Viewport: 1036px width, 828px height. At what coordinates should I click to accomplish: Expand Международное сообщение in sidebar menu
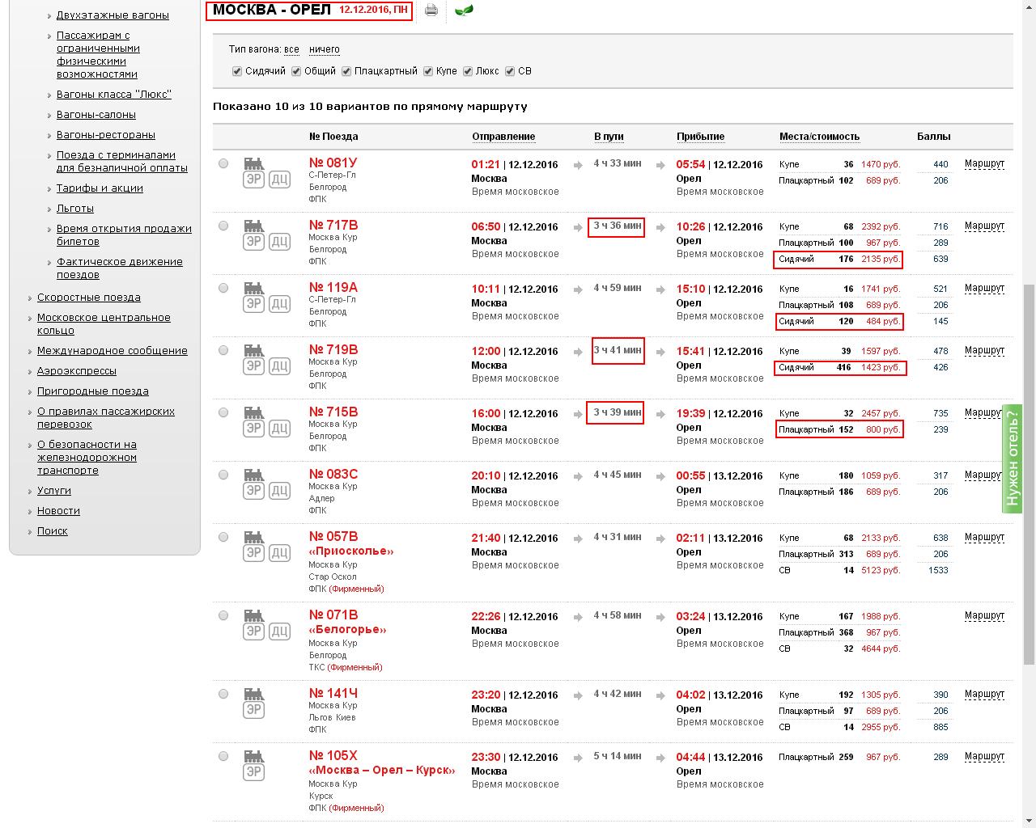[x=112, y=351]
